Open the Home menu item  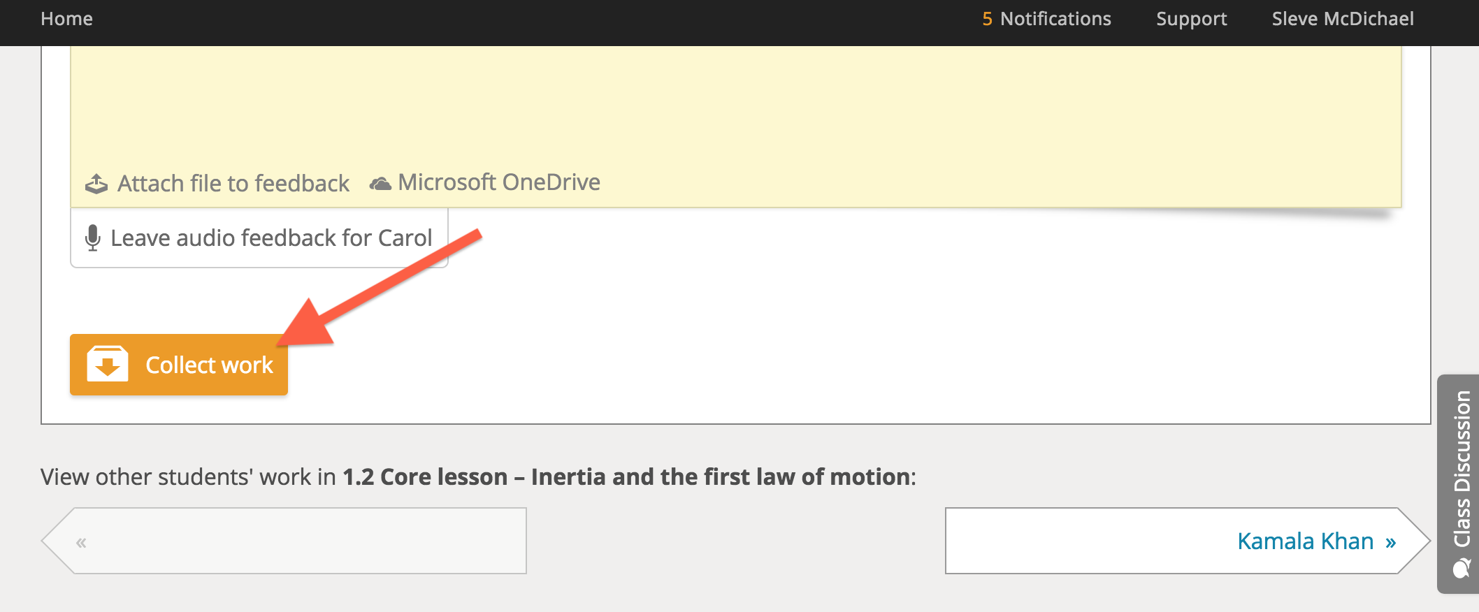point(66,19)
